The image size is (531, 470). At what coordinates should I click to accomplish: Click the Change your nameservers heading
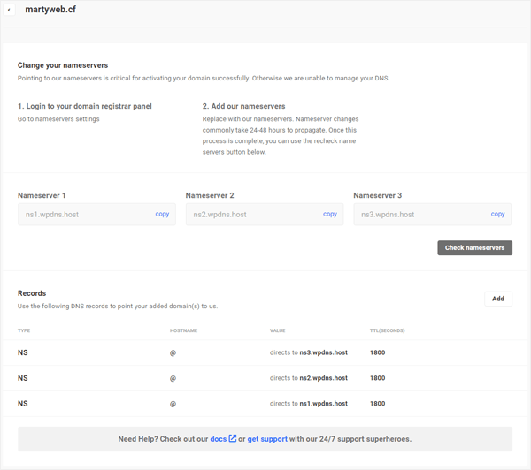[63, 65]
